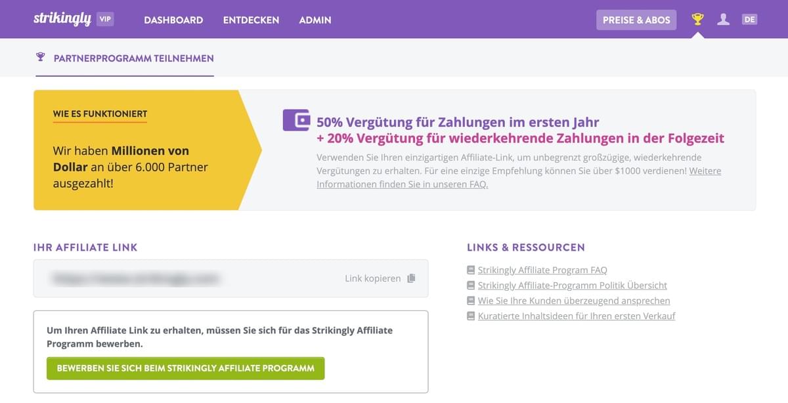Click the 50% Vergütung headline text

click(458, 122)
